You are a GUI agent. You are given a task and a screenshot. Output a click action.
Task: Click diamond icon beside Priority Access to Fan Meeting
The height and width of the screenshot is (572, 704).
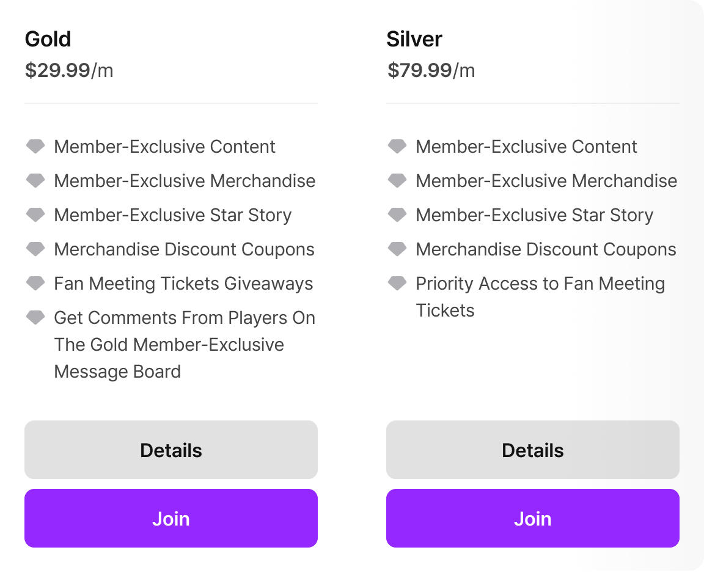pos(397,284)
